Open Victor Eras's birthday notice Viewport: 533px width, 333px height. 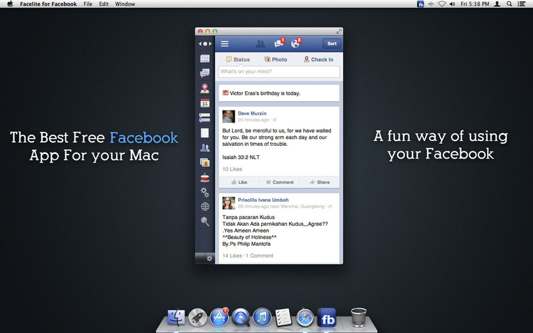click(x=278, y=93)
